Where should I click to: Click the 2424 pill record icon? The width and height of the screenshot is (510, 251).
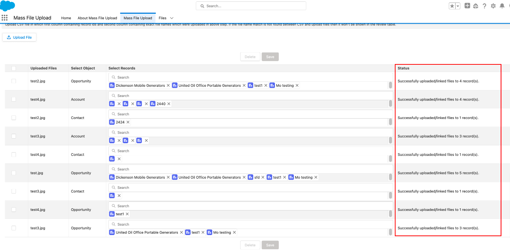[x=112, y=122]
